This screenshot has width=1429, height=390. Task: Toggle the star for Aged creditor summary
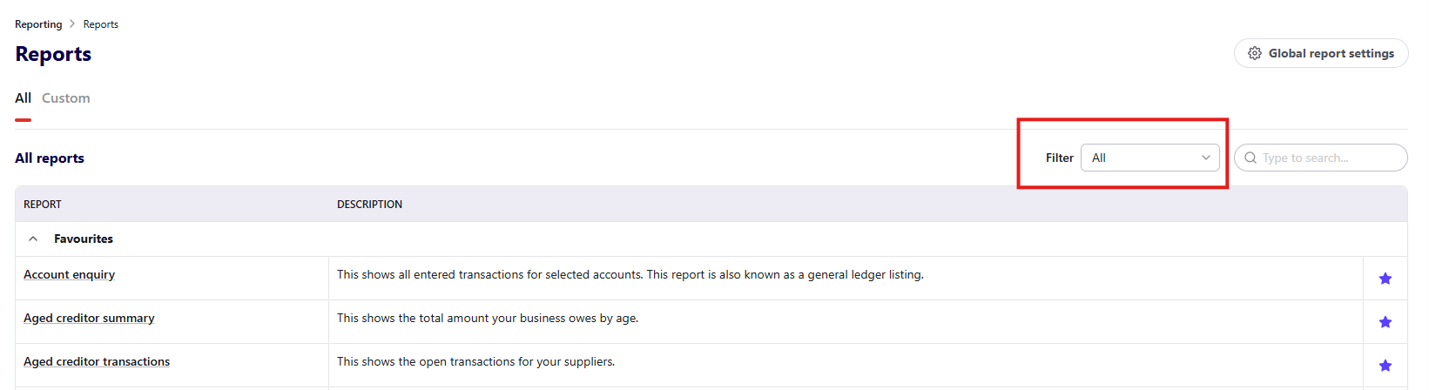(x=1385, y=322)
